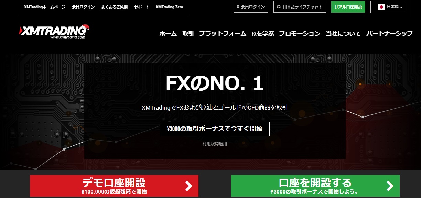Expand the 日本語 language dropdown

[388, 7]
